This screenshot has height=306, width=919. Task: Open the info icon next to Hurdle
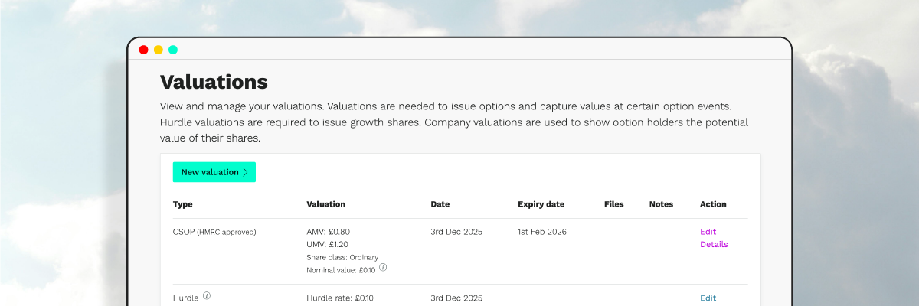[207, 296]
